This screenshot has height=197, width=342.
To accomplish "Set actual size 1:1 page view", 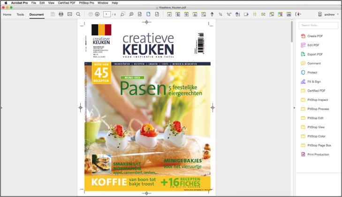I will point(140,15).
